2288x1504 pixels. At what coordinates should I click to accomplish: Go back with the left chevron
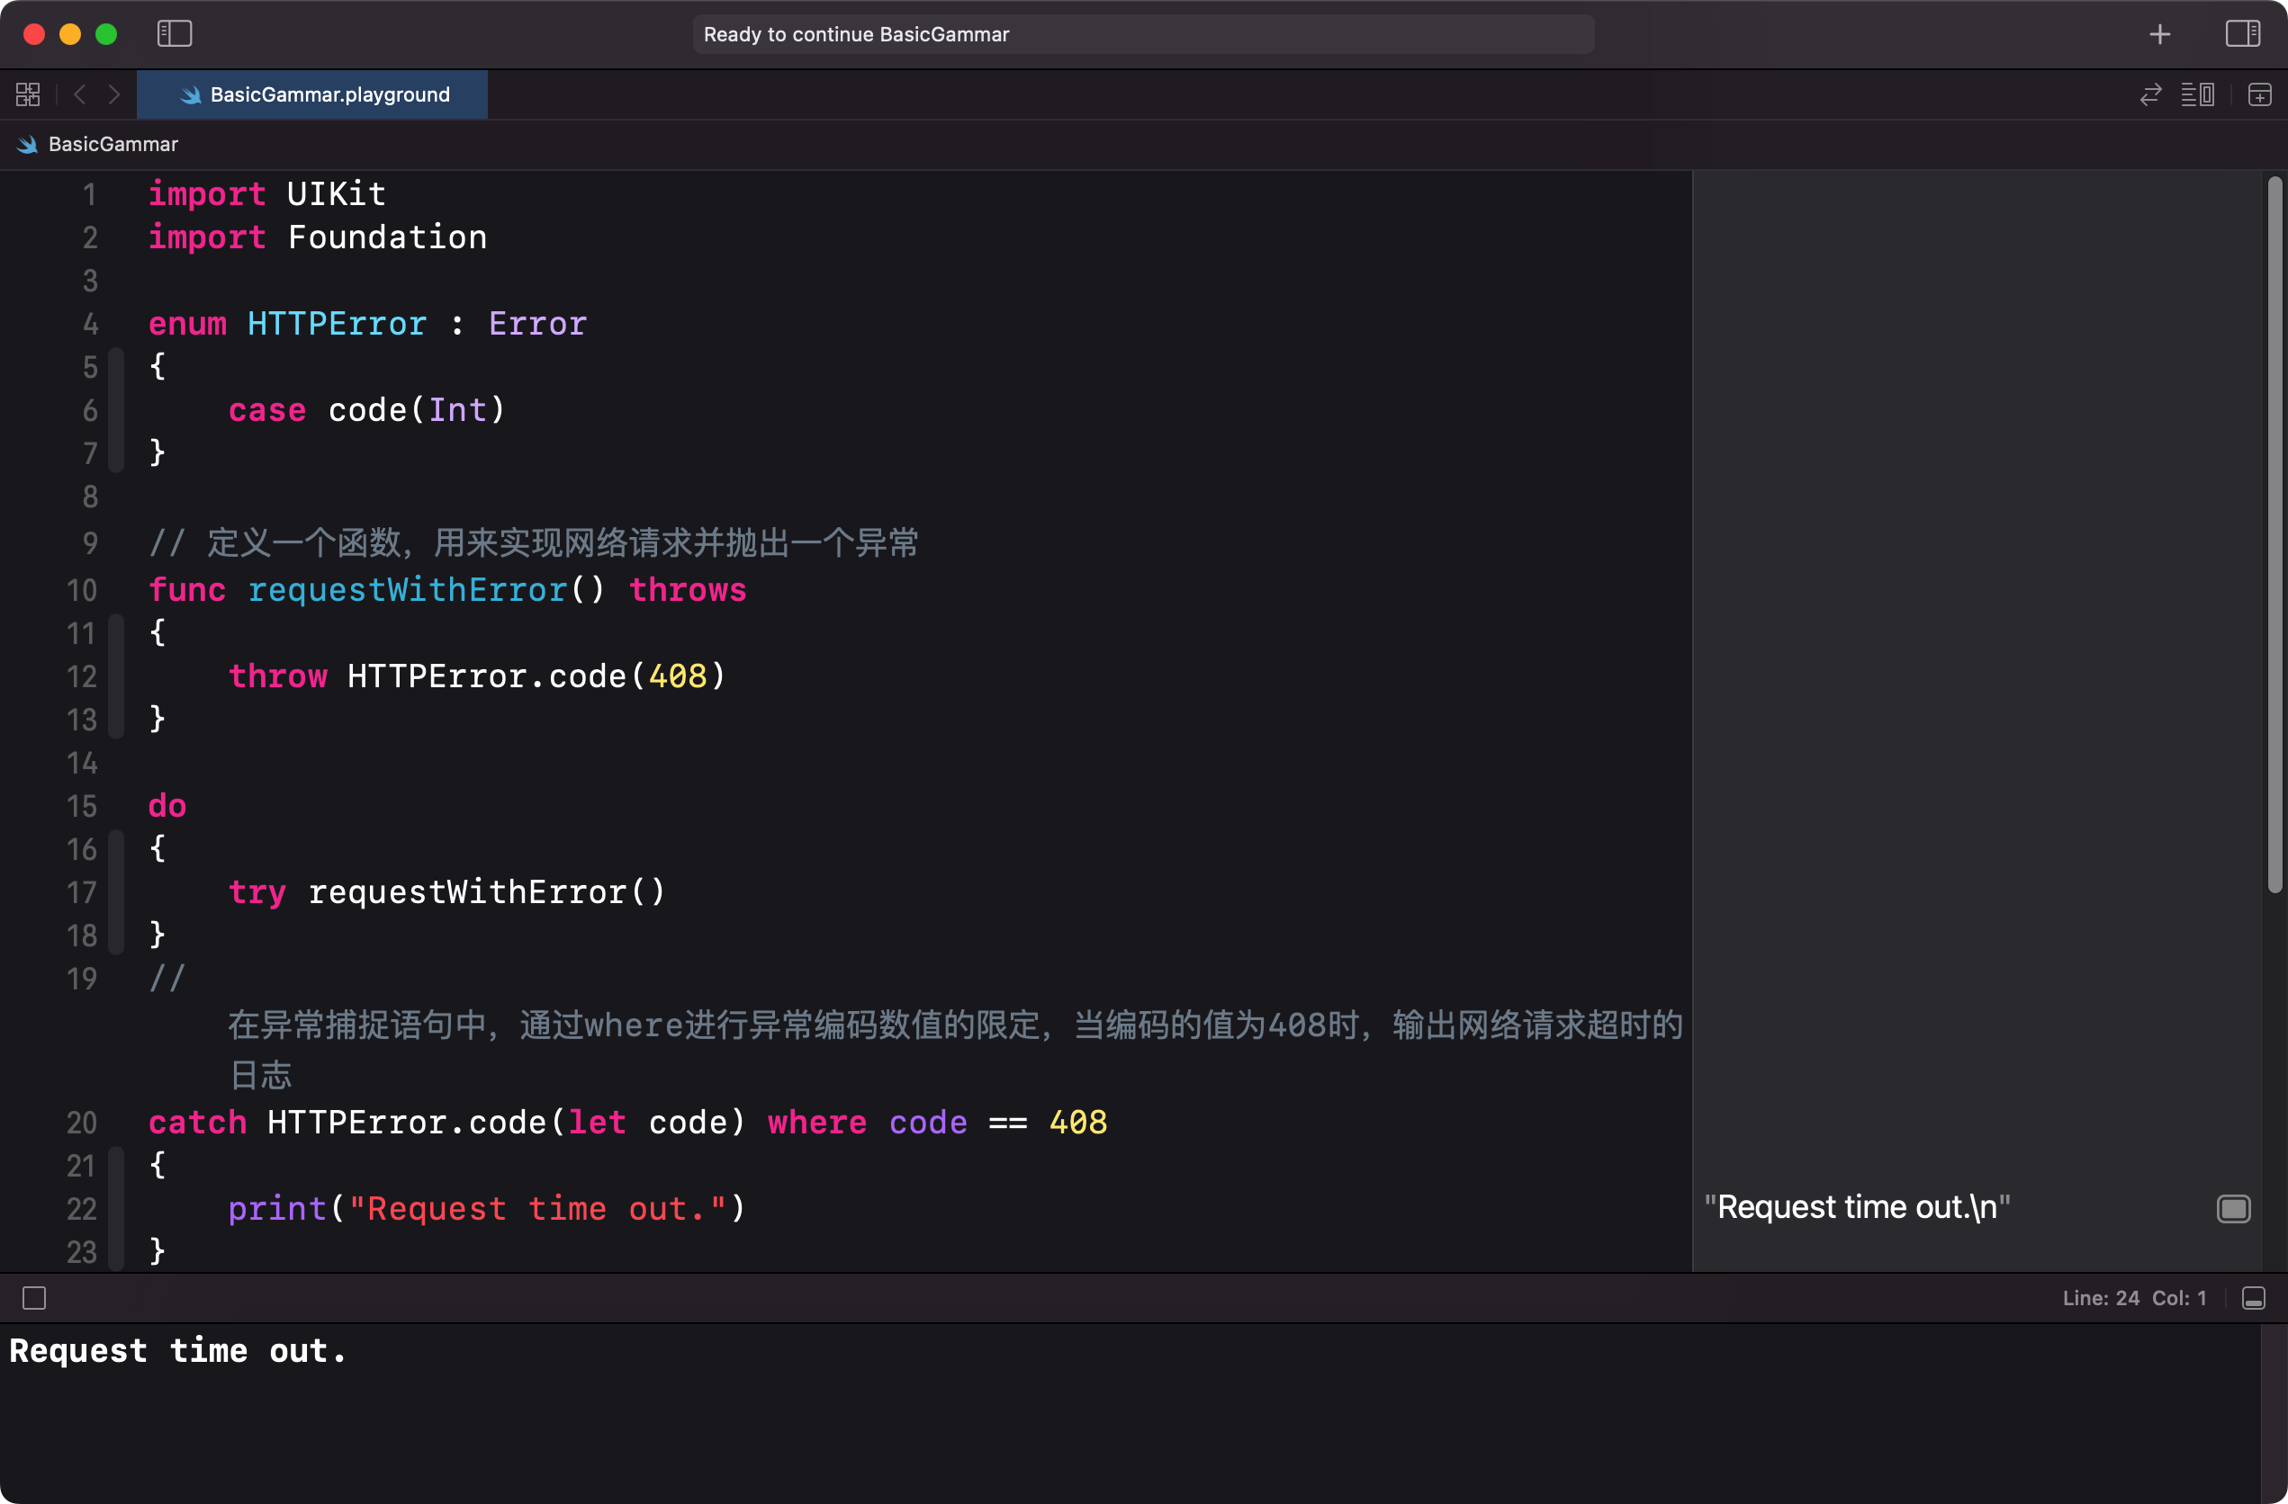click(x=80, y=94)
